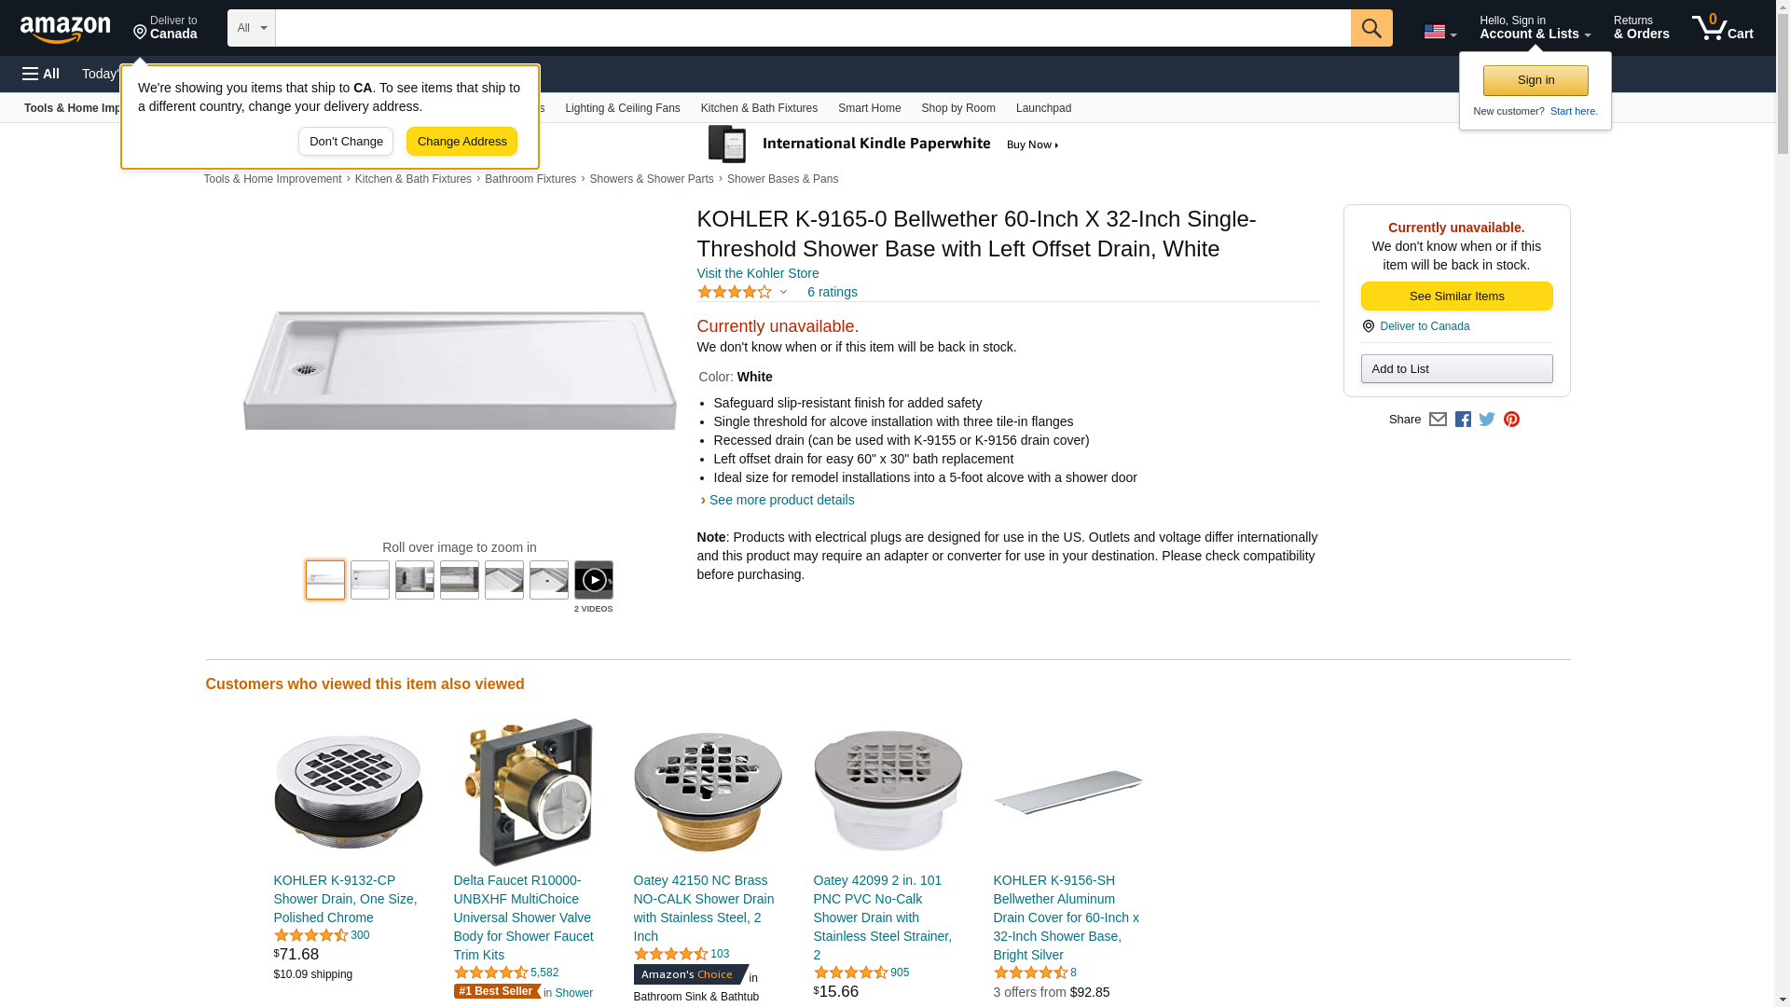Open the Amazon home logo

coord(65,29)
